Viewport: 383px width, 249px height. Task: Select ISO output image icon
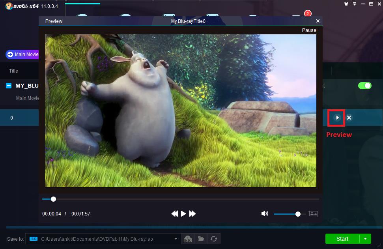(188, 239)
